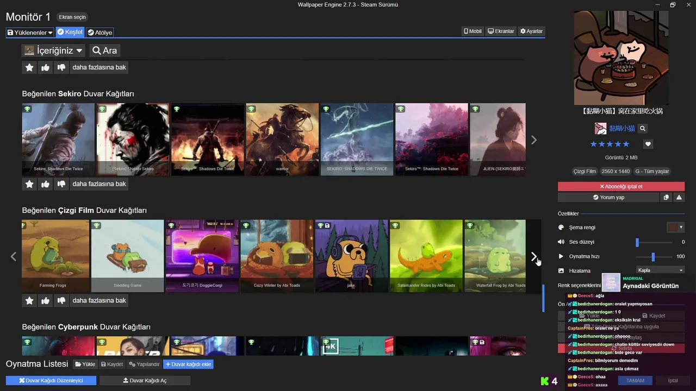
Task: Click Kaydet in the Oynatma Listesi bar
Action: (112, 364)
